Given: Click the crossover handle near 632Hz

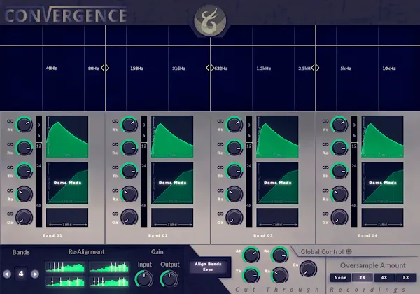Looking at the screenshot, I should [210, 68].
